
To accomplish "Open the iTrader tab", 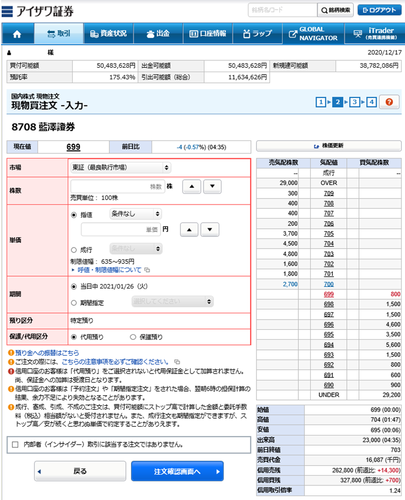I will click(x=375, y=33).
